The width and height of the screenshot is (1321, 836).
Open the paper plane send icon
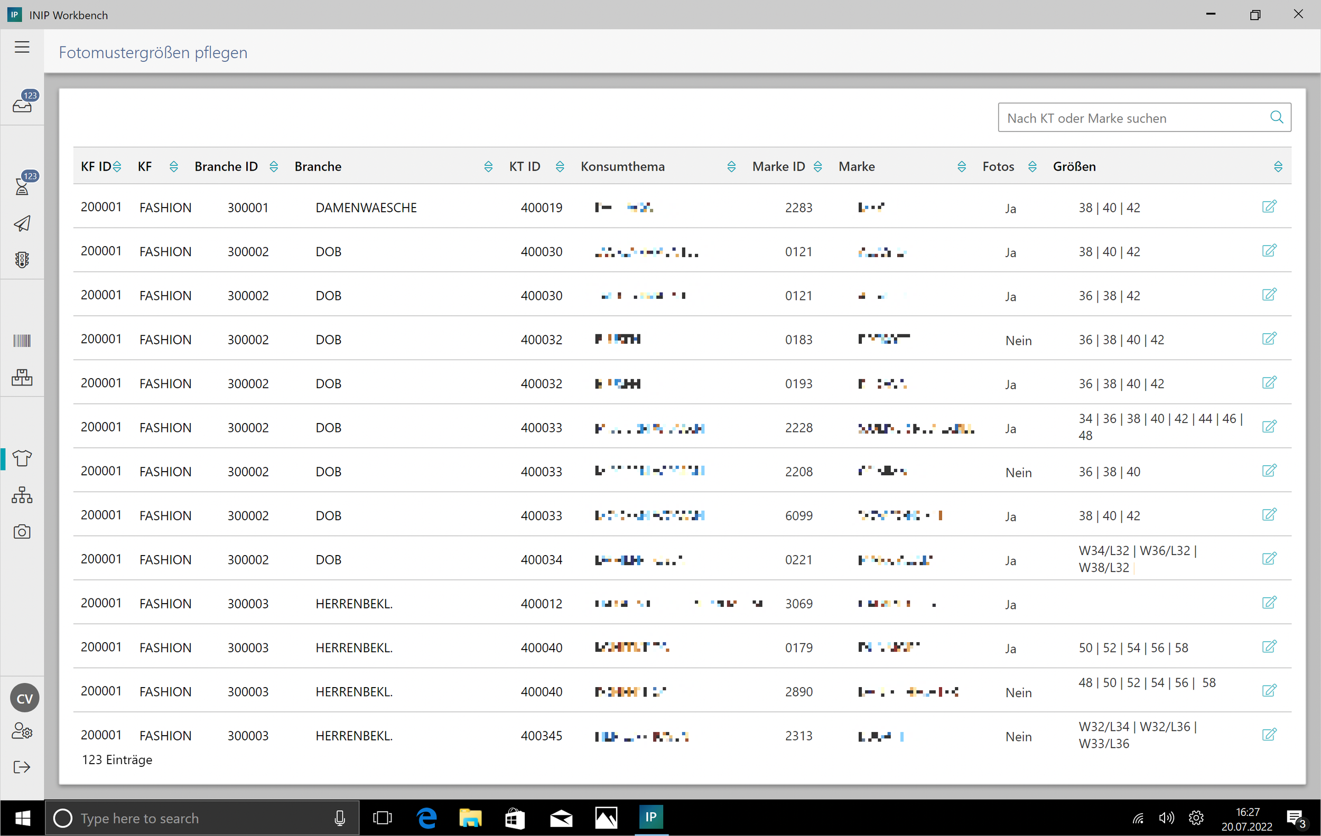click(22, 223)
